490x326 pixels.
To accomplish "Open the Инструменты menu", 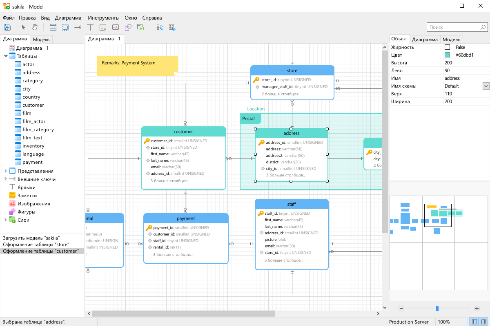I will (x=103, y=18).
